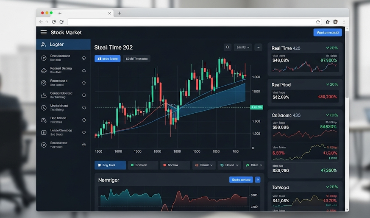
Task: Click the red +$0,200% value
Action: pos(327,97)
